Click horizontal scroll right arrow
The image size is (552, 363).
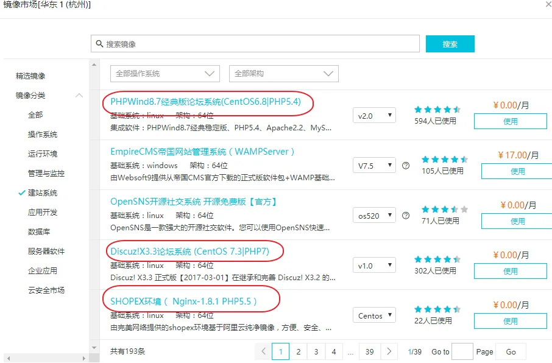[x=84, y=358]
